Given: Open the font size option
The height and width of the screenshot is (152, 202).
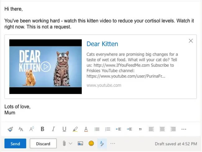Looking at the screenshot, I should point(21,129).
